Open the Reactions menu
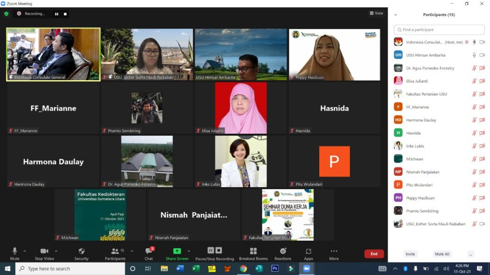This screenshot has width=490, height=275. coord(283,252)
